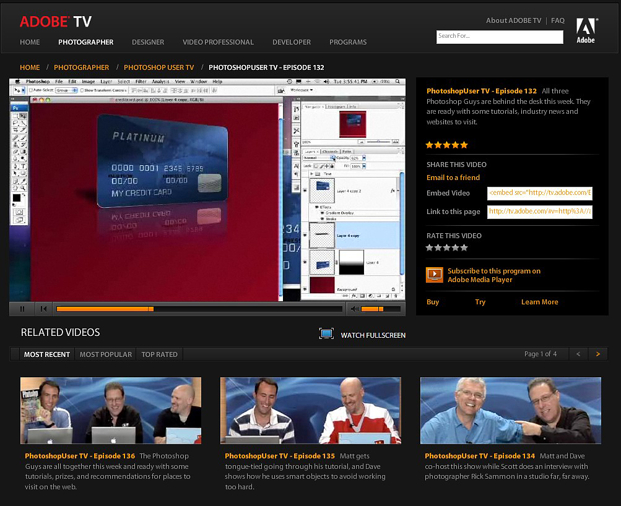This screenshot has width=621, height=506.
Task: Switch to the Top Rated tab
Action: click(x=159, y=354)
